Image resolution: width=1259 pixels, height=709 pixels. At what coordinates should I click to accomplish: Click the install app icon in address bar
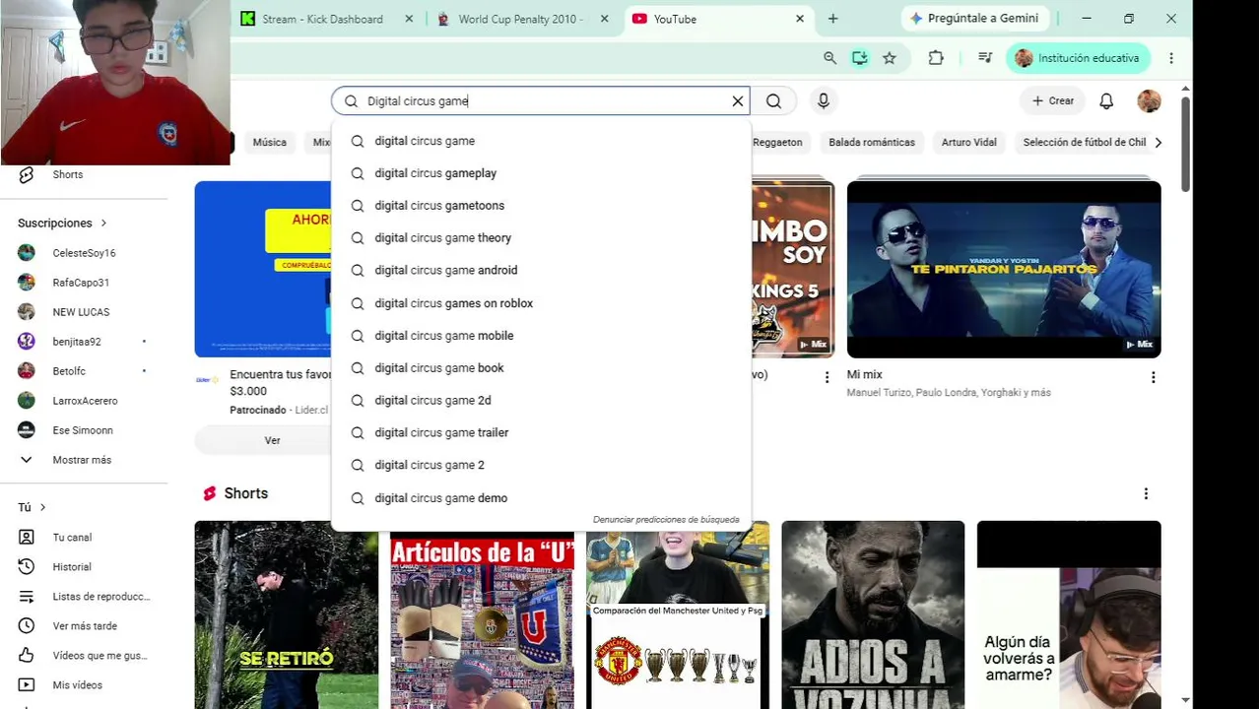pos(860,58)
